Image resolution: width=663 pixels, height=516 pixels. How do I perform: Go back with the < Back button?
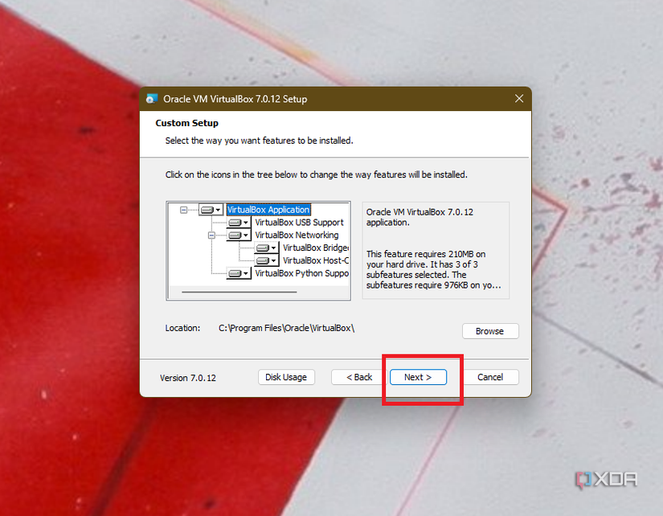[359, 377]
